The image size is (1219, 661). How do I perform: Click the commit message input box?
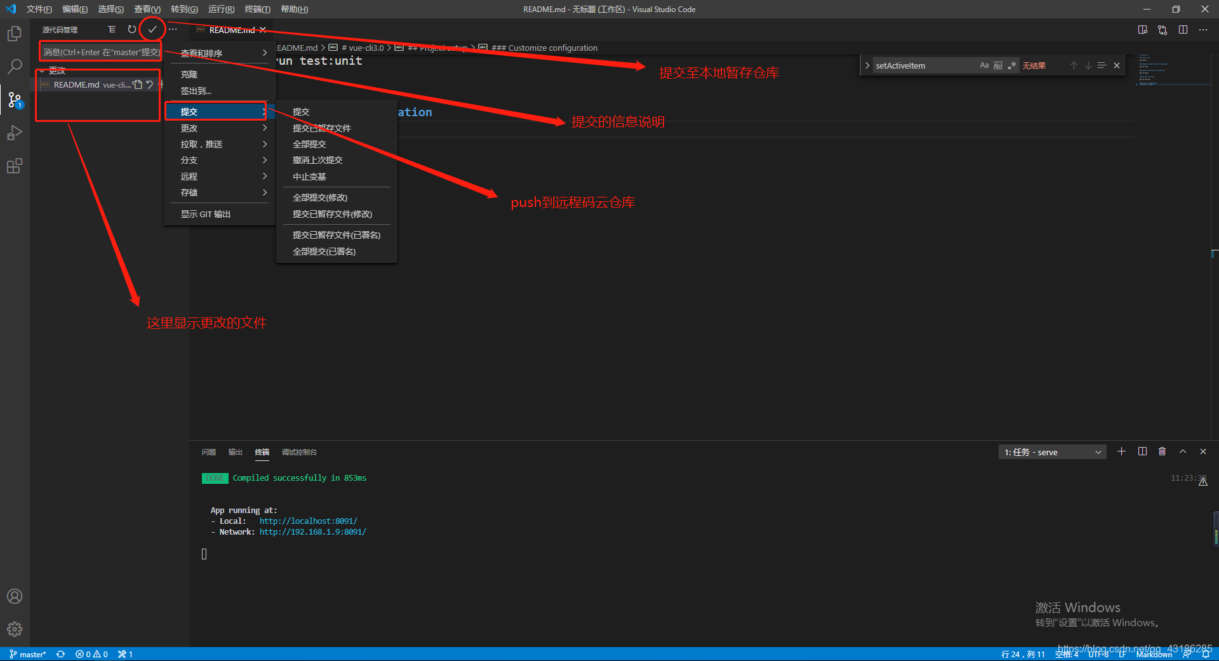100,52
